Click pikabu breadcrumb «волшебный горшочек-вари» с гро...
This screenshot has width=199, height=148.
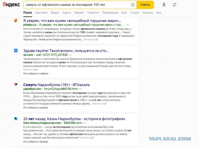[81, 25]
